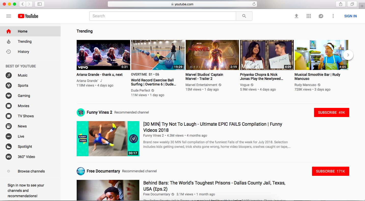
Task: Click the Sports ball icon in sidebar
Action: tap(9, 85)
